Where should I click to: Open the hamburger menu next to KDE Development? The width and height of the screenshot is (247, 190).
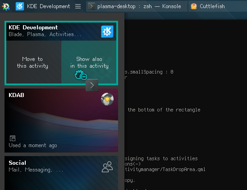78,6
